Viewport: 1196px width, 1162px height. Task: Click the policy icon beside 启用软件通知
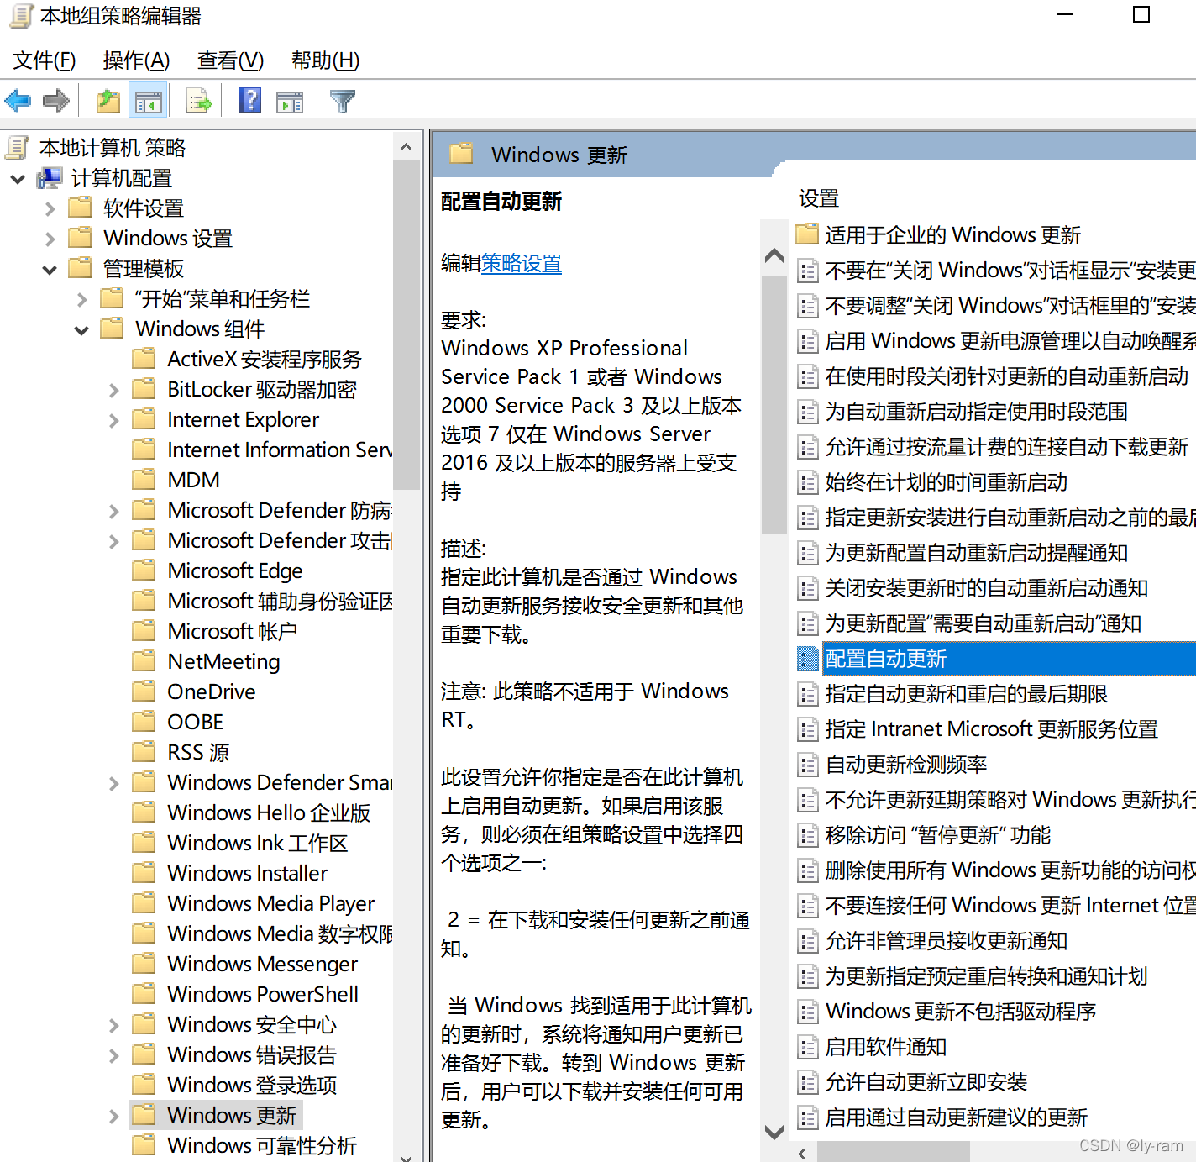(808, 1048)
